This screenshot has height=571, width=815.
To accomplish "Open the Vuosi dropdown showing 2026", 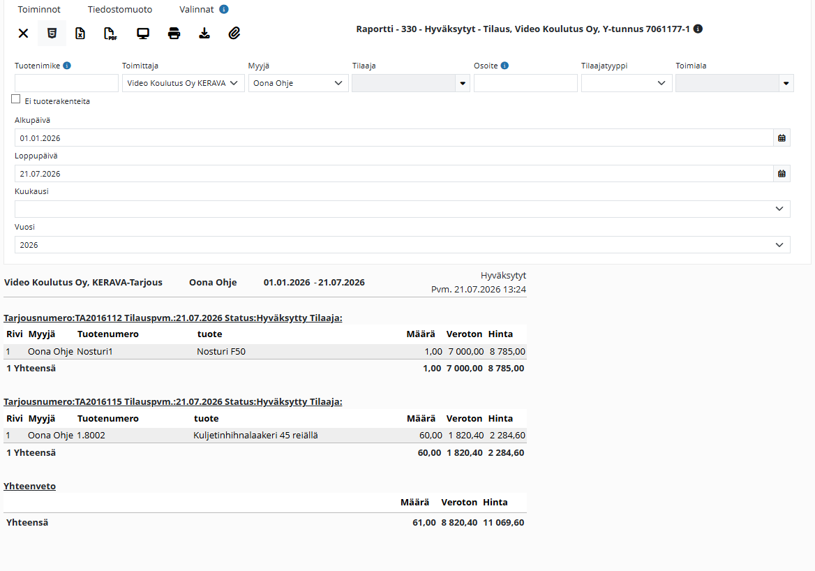I will click(403, 245).
